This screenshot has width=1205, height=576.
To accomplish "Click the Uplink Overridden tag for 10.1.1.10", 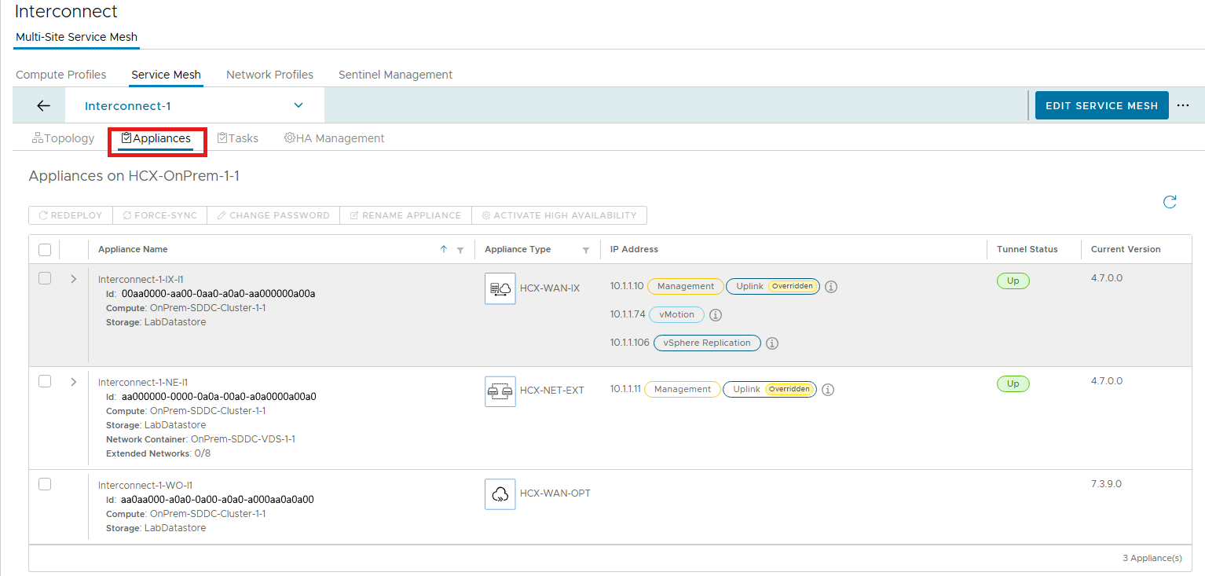I will pyautogui.click(x=773, y=286).
